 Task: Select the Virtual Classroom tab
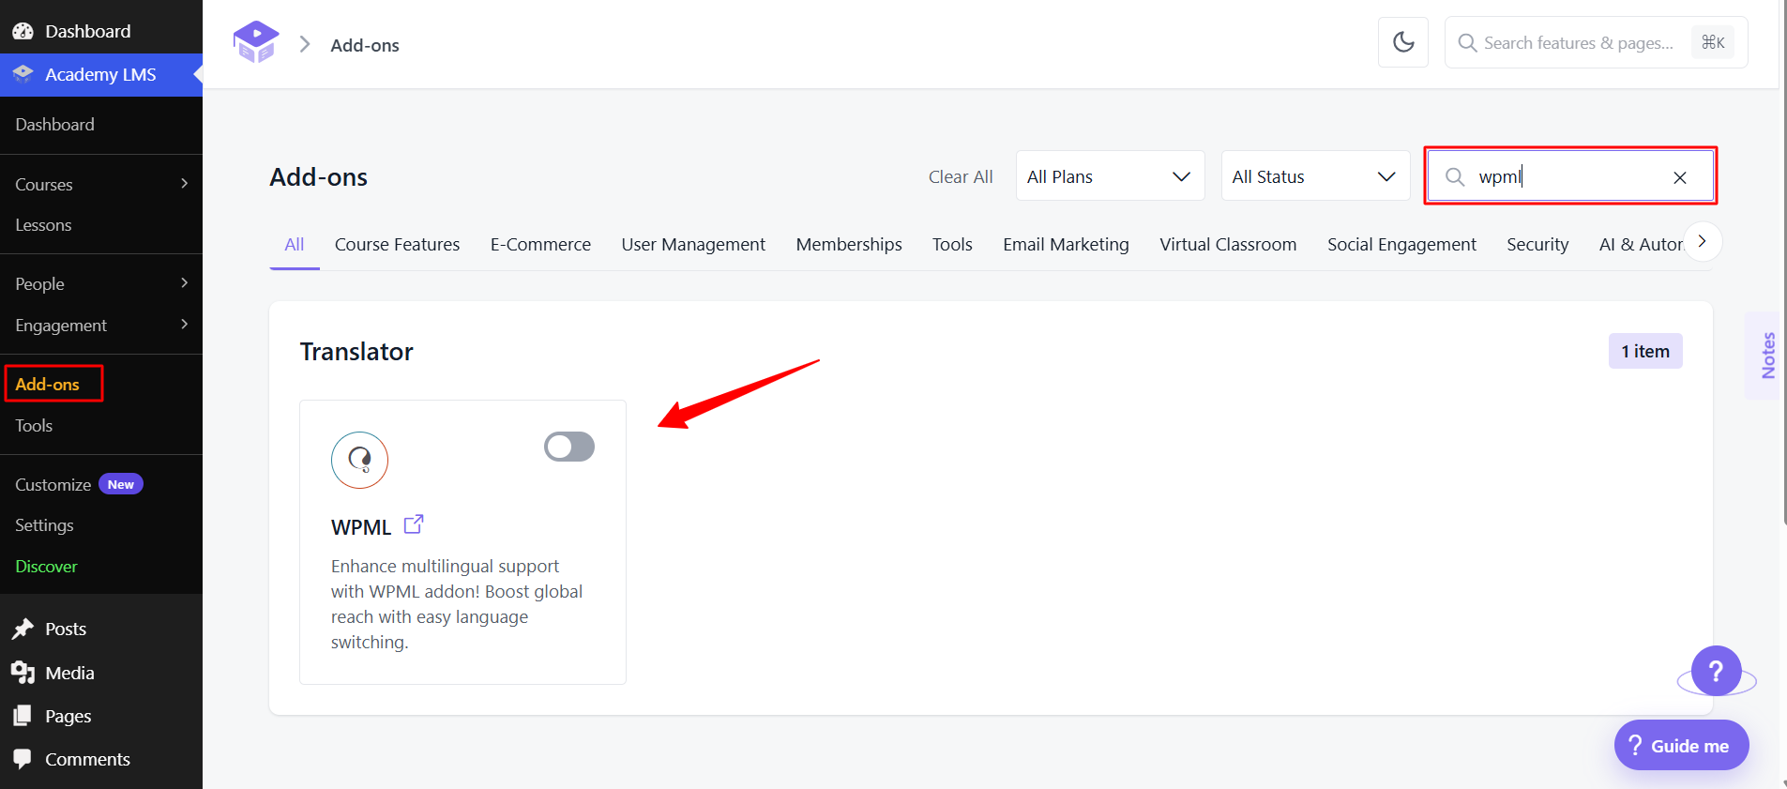[x=1228, y=245]
